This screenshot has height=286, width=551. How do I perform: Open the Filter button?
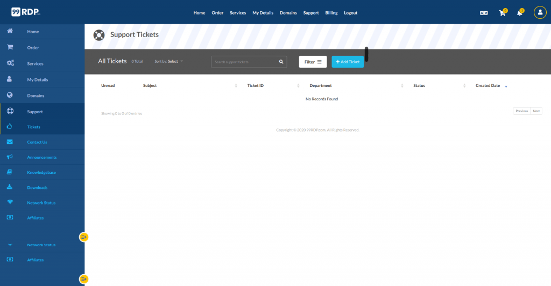pyautogui.click(x=313, y=62)
